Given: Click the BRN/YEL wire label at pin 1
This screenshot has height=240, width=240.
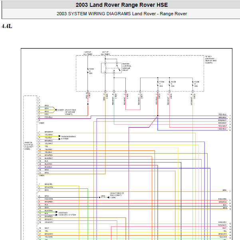Looking at the screenshot, I should point(48,184).
